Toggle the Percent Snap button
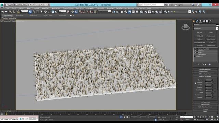Screen dimensions: 219x123 [x=88, y=12]
